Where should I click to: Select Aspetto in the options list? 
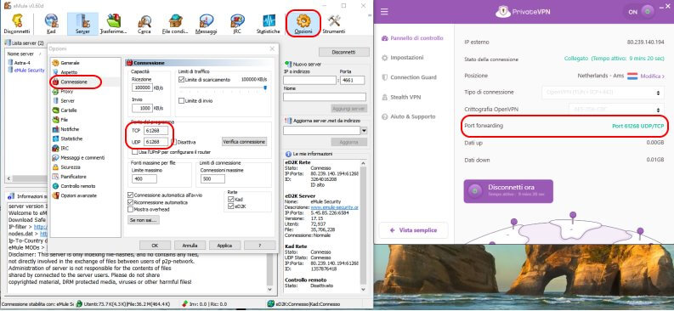click(69, 72)
